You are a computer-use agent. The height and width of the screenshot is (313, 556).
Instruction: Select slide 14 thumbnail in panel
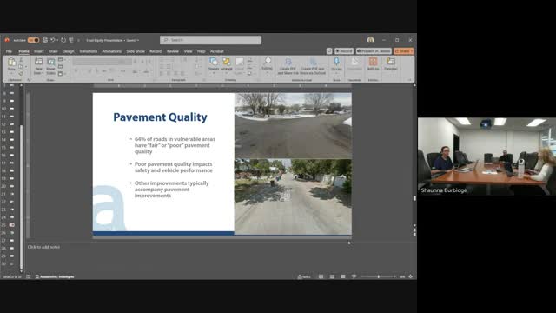coord(11,139)
